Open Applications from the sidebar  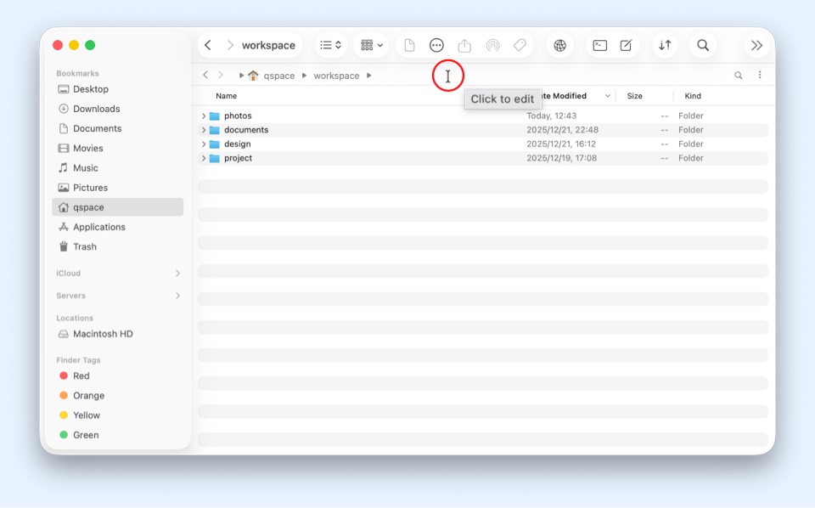tap(98, 227)
